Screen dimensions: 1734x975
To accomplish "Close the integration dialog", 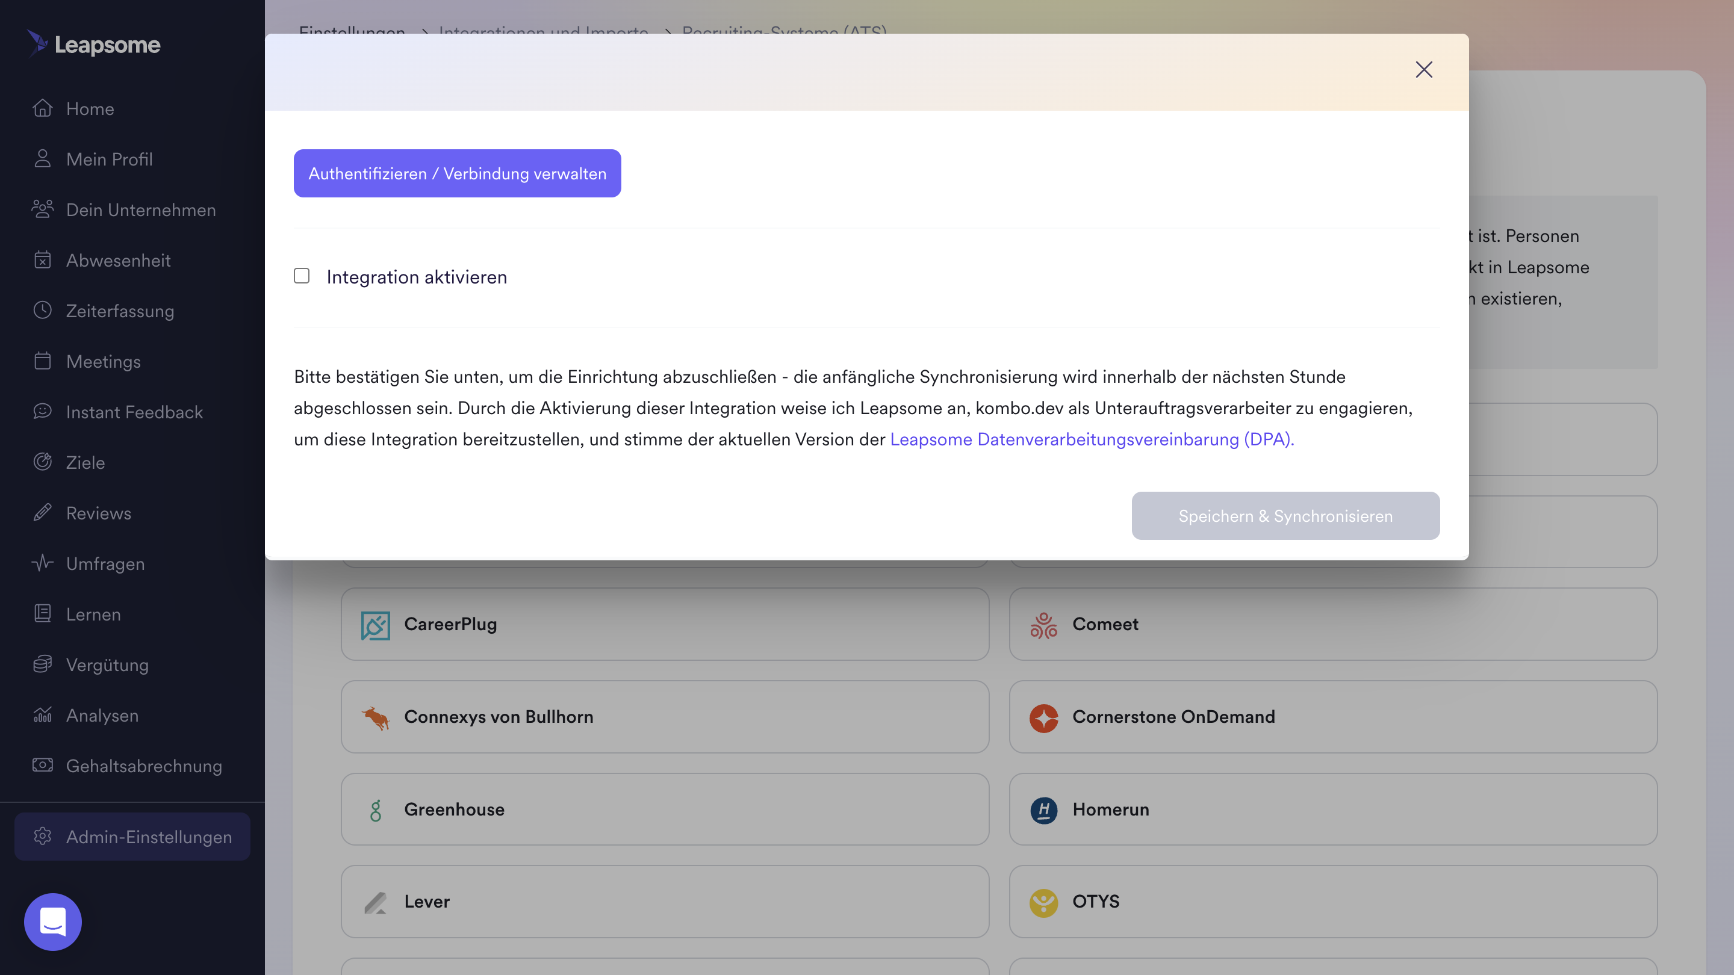I will click(1424, 69).
